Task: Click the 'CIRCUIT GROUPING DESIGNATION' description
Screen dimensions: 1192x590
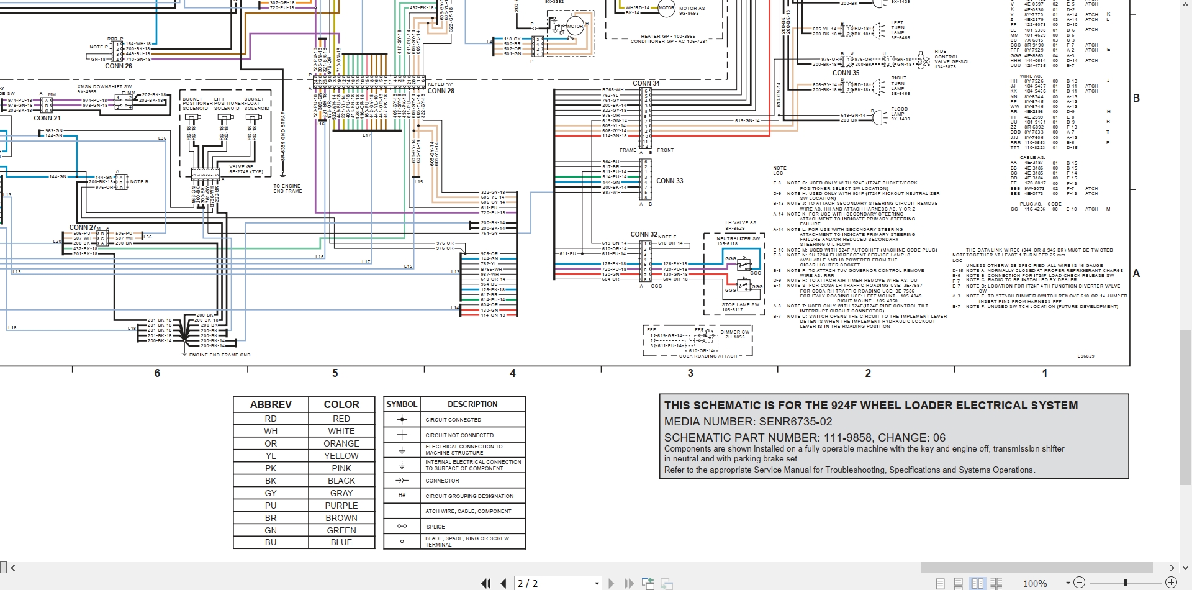Action: coord(469,496)
